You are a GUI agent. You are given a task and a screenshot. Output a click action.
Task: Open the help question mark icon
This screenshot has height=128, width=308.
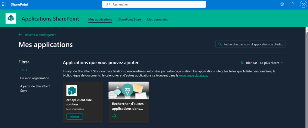click(293, 4)
